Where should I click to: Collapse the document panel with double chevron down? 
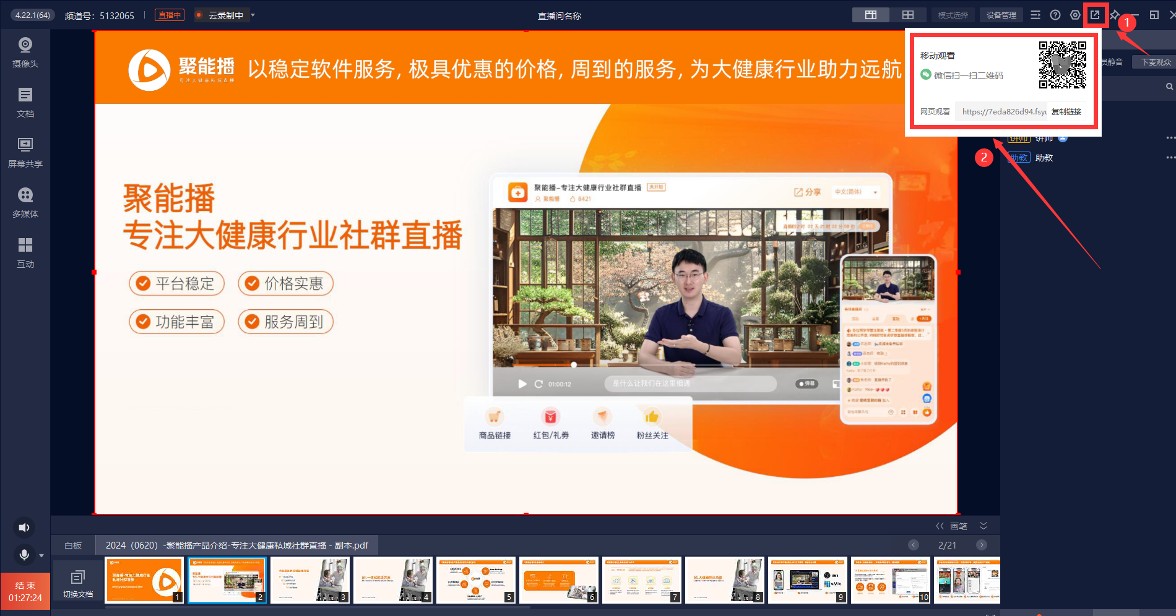pos(984,526)
